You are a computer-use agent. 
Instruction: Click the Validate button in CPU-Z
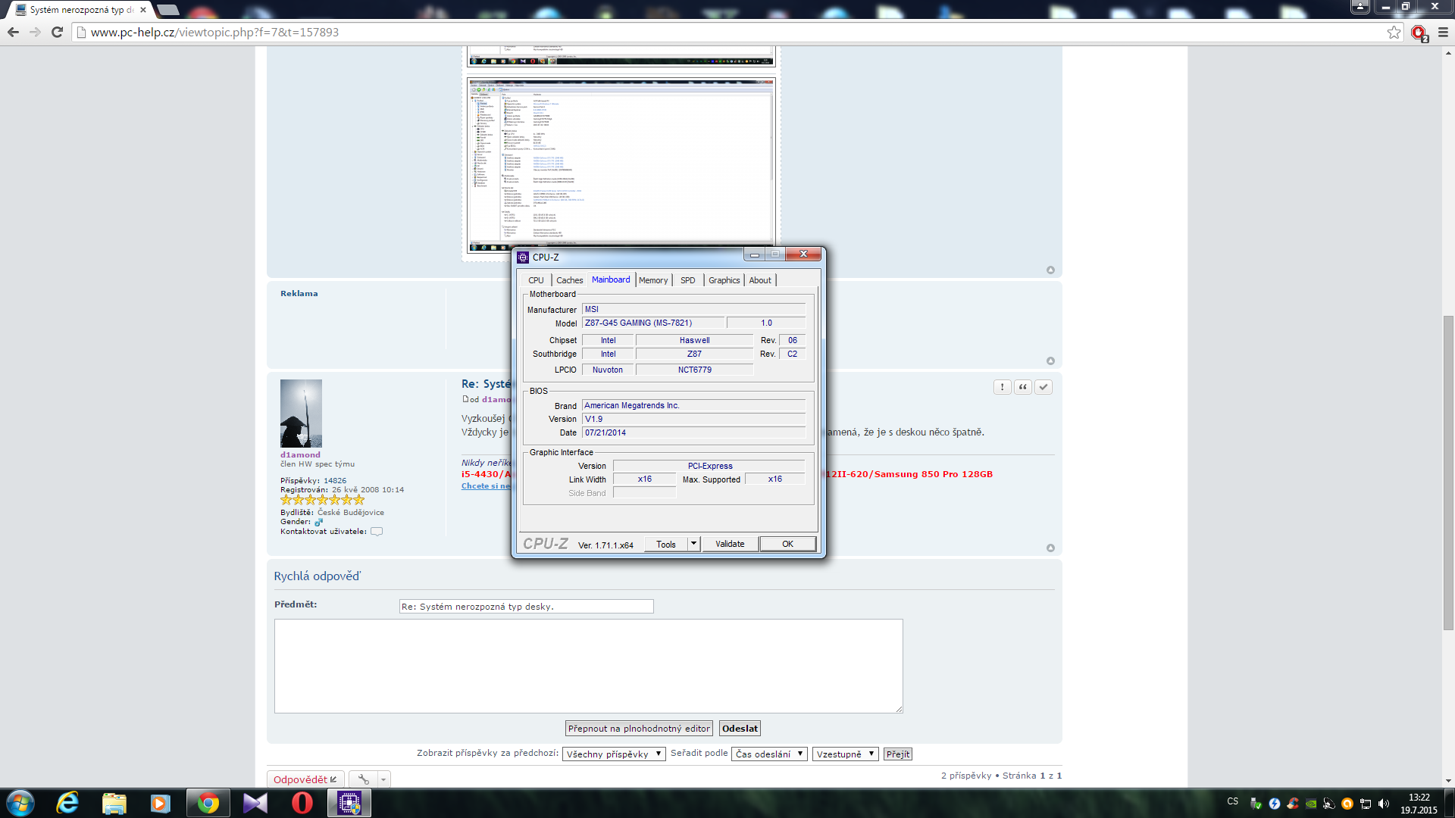(x=730, y=544)
